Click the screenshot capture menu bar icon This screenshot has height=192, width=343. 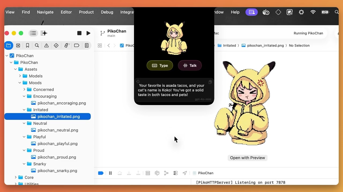tap(290, 12)
